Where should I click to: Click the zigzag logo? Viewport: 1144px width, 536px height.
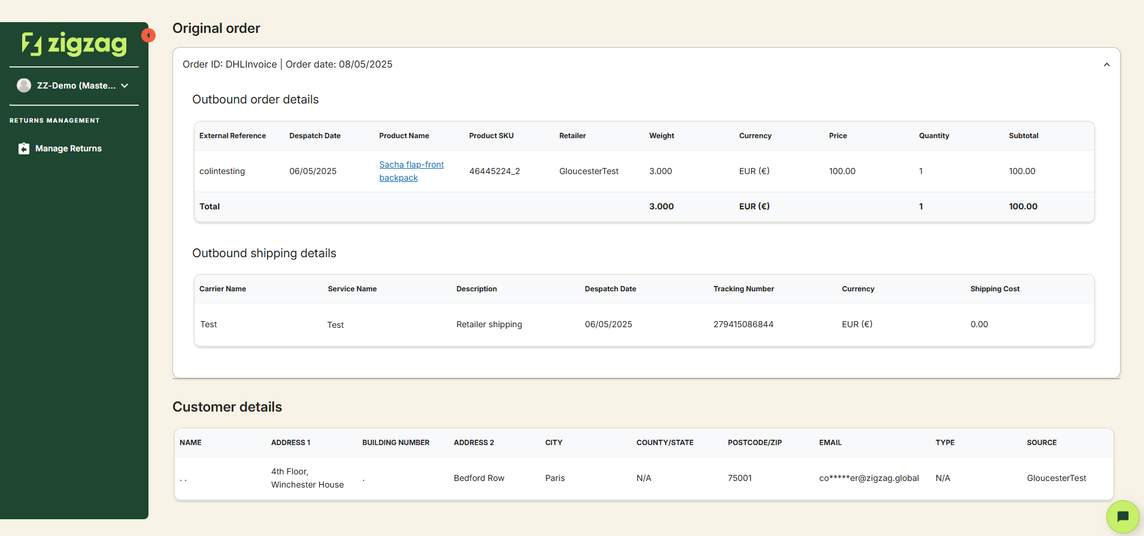(74, 44)
